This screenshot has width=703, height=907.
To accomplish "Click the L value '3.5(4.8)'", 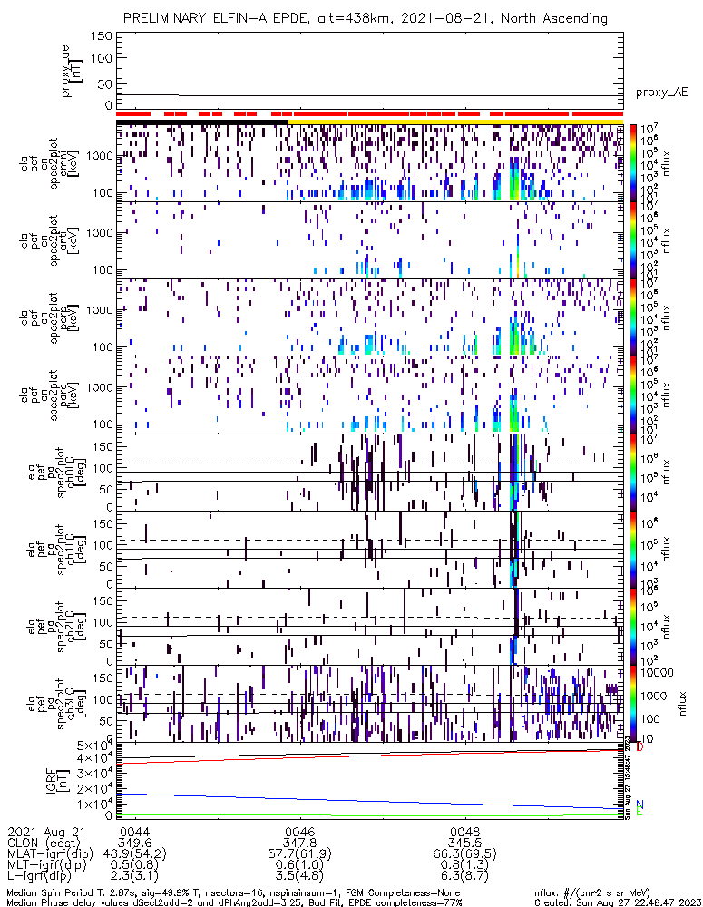I will point(299,876).
